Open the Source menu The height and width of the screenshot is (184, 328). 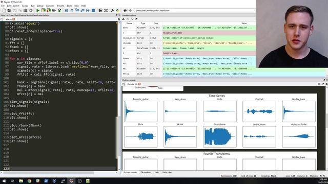pos(25,6)
